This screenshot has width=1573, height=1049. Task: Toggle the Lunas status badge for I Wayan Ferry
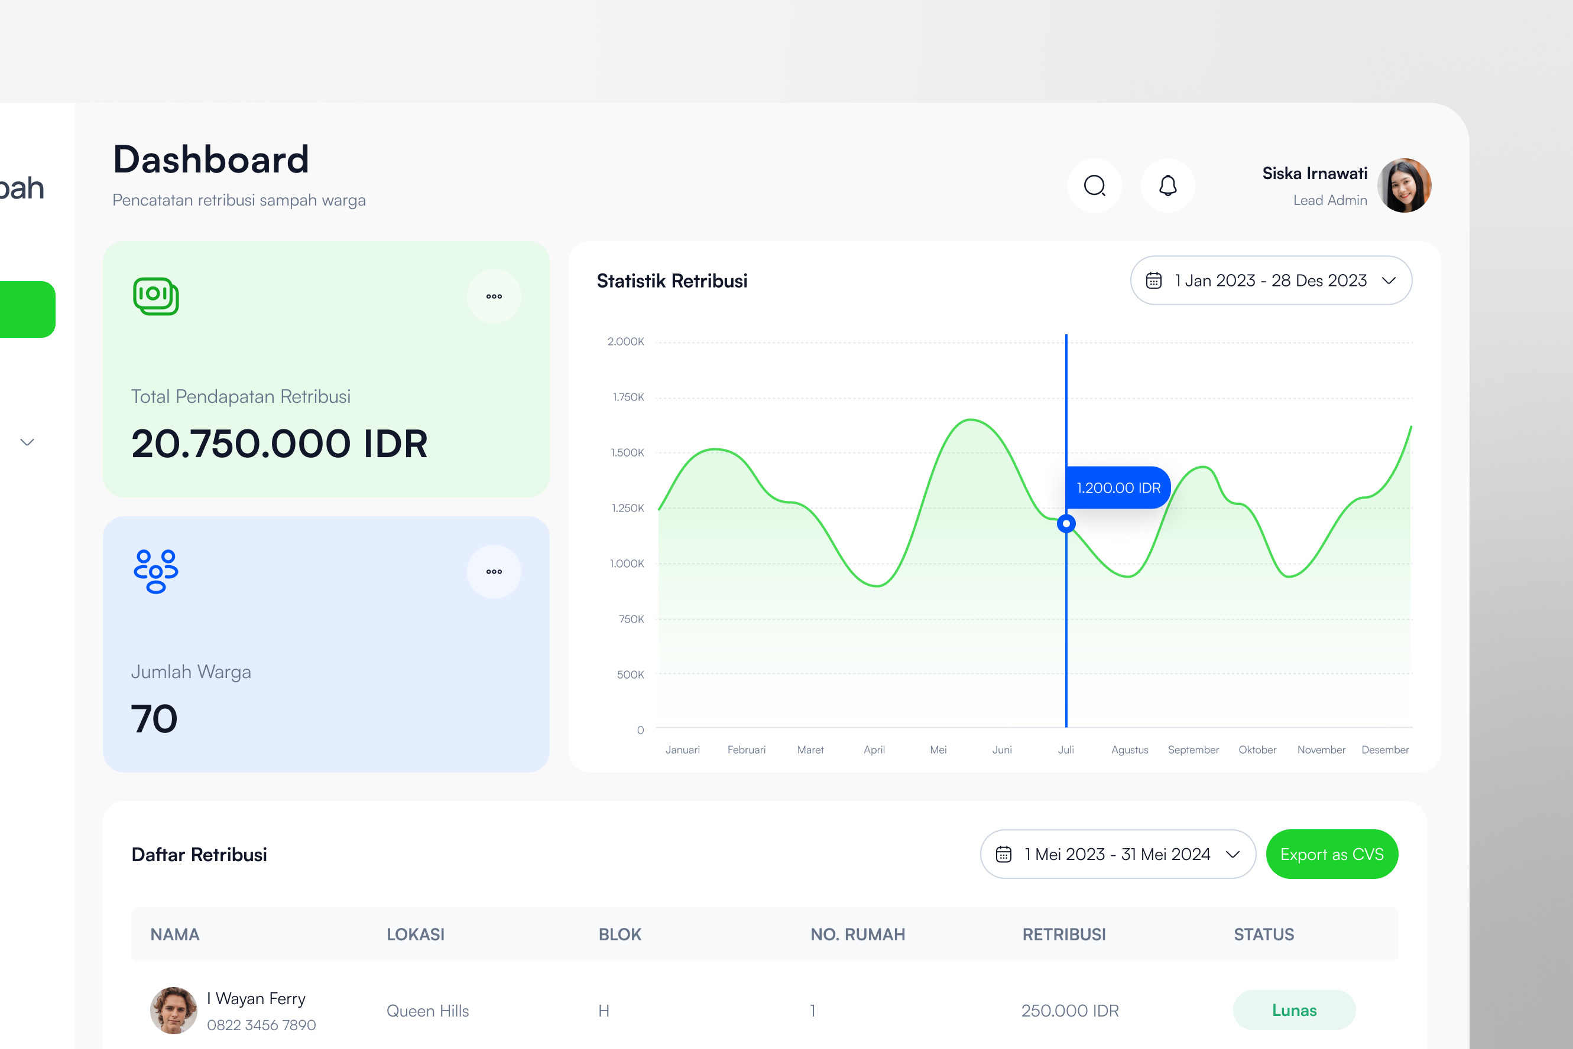1294,1010
